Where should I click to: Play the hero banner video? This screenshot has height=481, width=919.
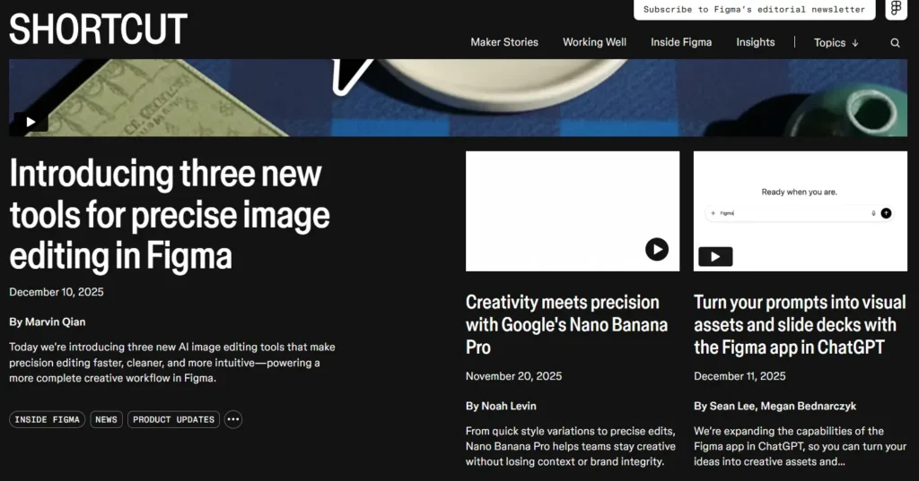click(x=31, y=122)
